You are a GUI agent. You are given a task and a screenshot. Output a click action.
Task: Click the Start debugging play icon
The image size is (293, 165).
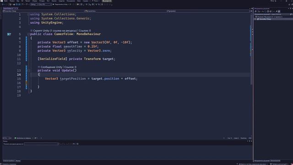click(53, 4)
